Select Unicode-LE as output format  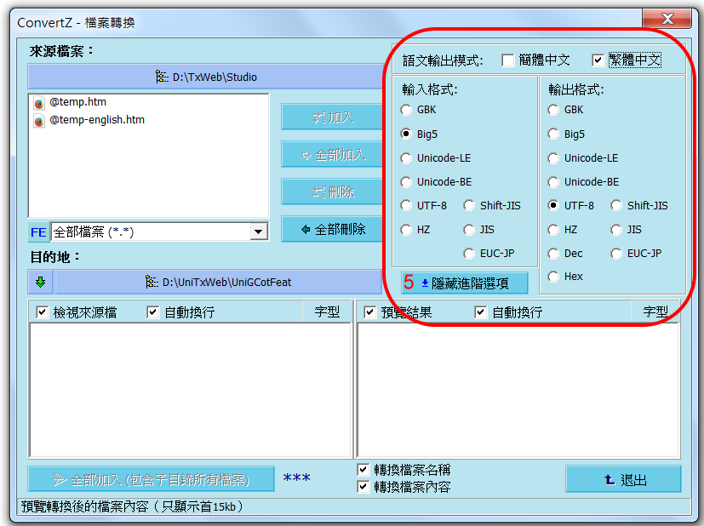click(x=554, y=158)
